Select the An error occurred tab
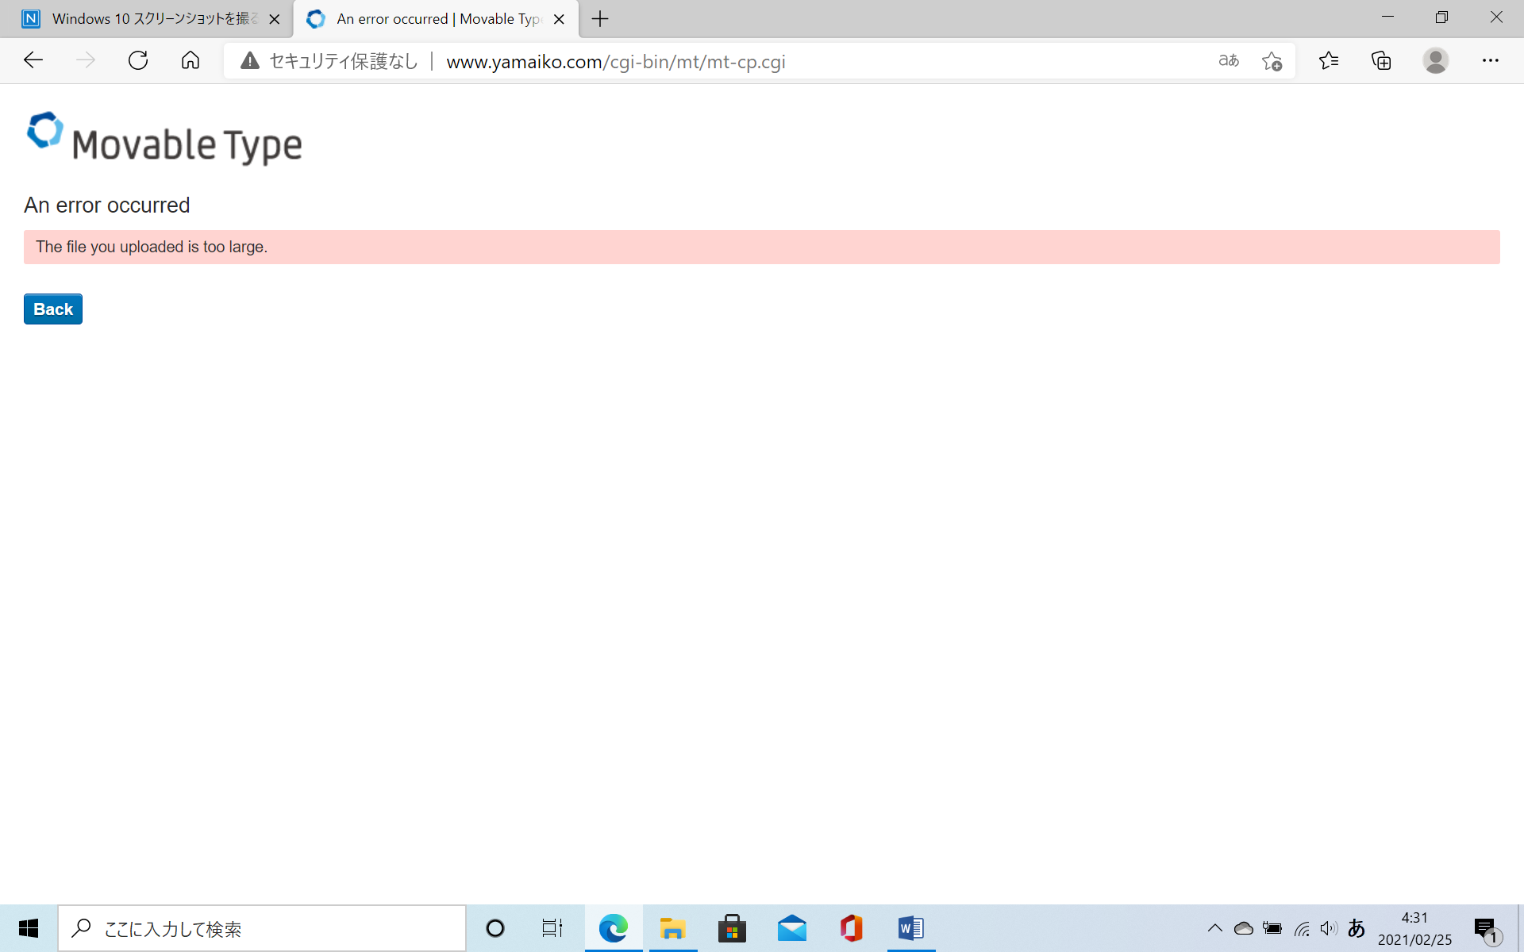Image resolution: width=1524 pixels, height=952 pixels. click(x=437, y=19)
